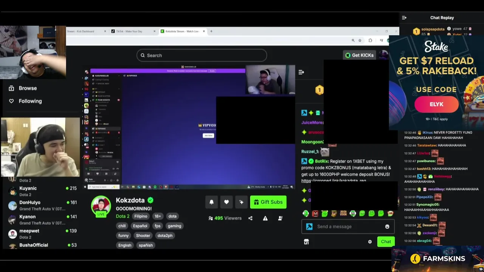Click the heart follow icon beside Gift Subs
This screenshot has height=272, width=484.
226,202
